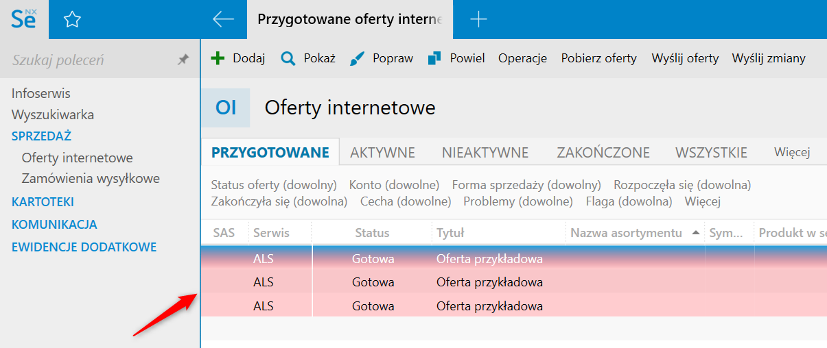Screen dimensions: 827x348
Task: Sort by Nazwa asortymentu column
Action: coord(626,233)
